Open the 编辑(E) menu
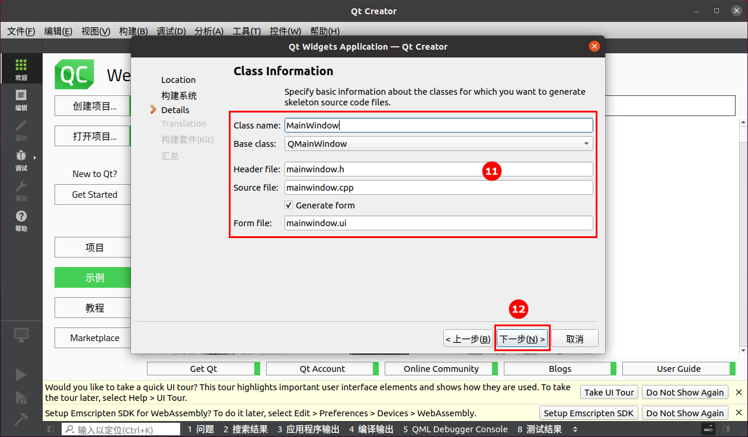This screenshot has height=437, width=748. click(x=58, y=31)
